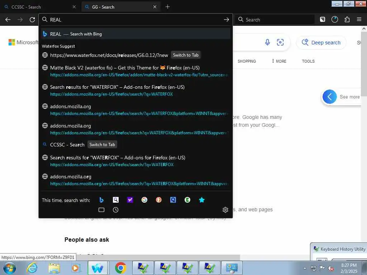
Task: Search this time with Google
Action: tap(144, 200)
